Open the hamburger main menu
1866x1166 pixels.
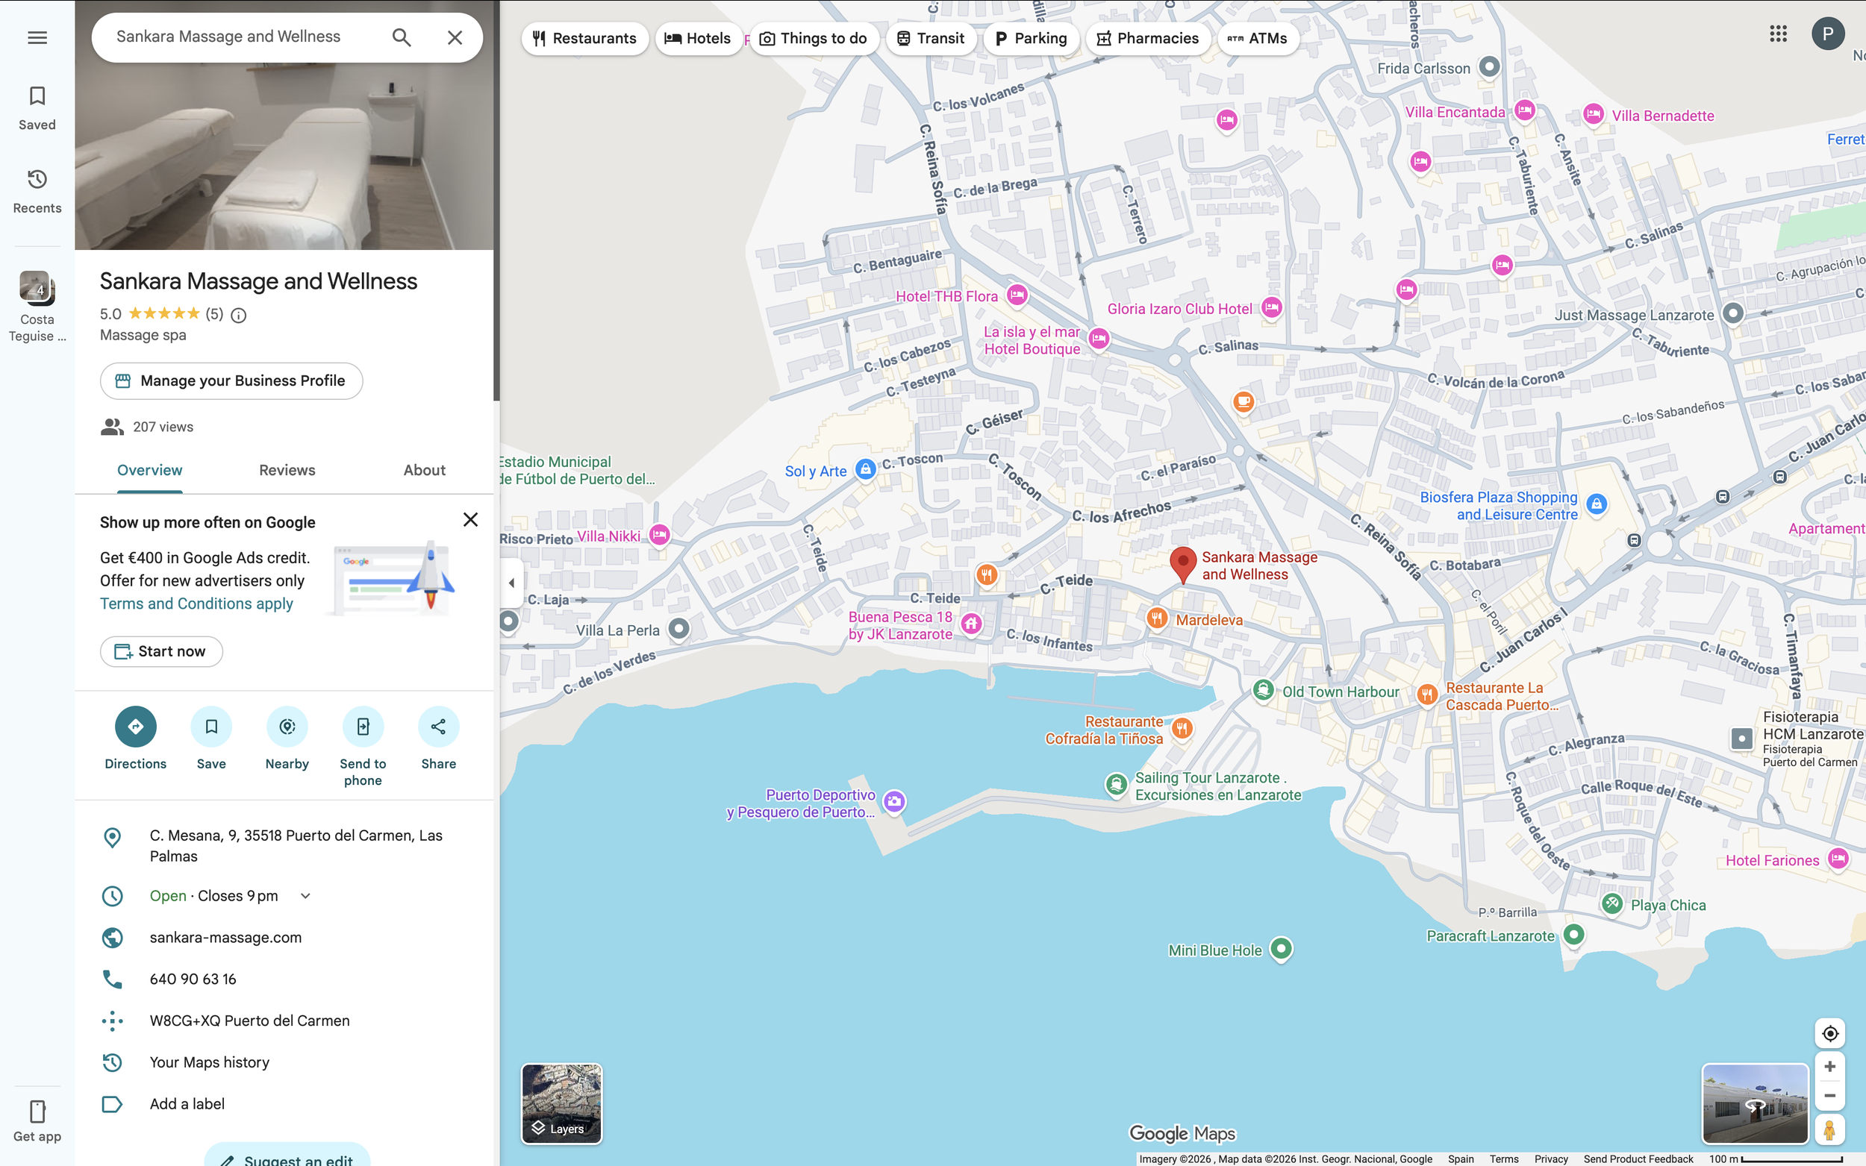(x=37, y=37)
